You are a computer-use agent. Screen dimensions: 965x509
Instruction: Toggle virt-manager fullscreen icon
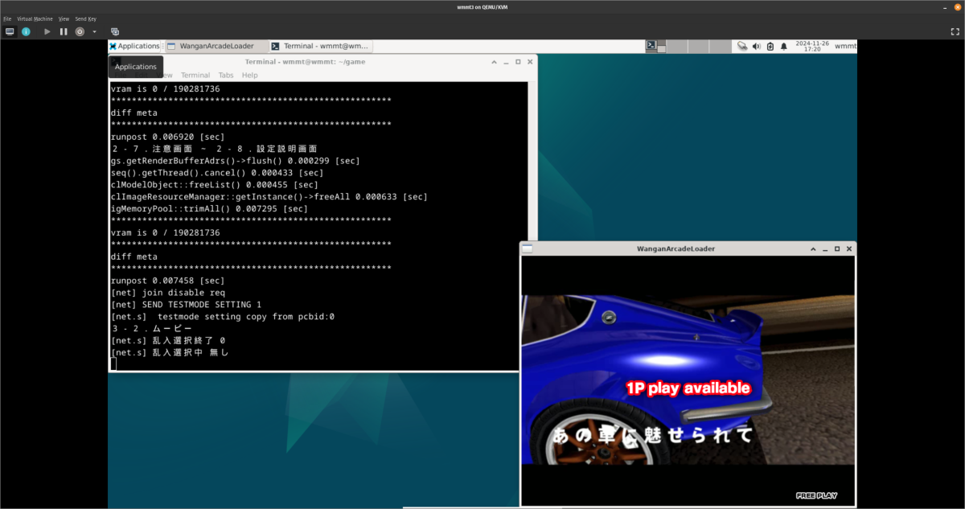coord(955,31)
